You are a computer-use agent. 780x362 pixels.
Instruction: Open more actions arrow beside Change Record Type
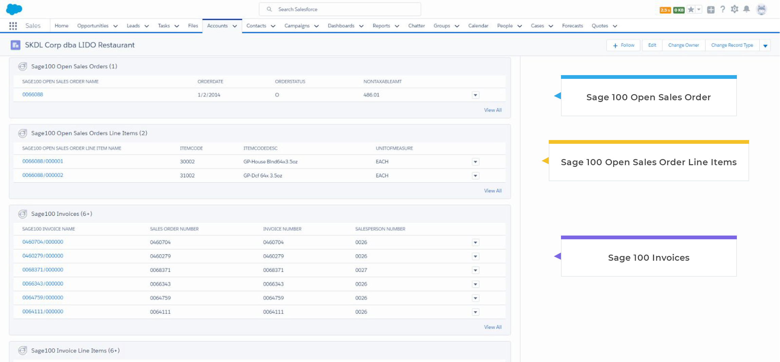[x=765, y=45]
